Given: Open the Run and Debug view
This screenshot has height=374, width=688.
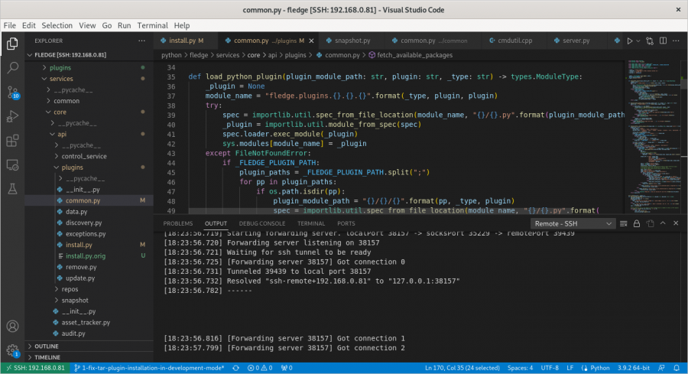Looking at the screenshot, I should point(12,117).
